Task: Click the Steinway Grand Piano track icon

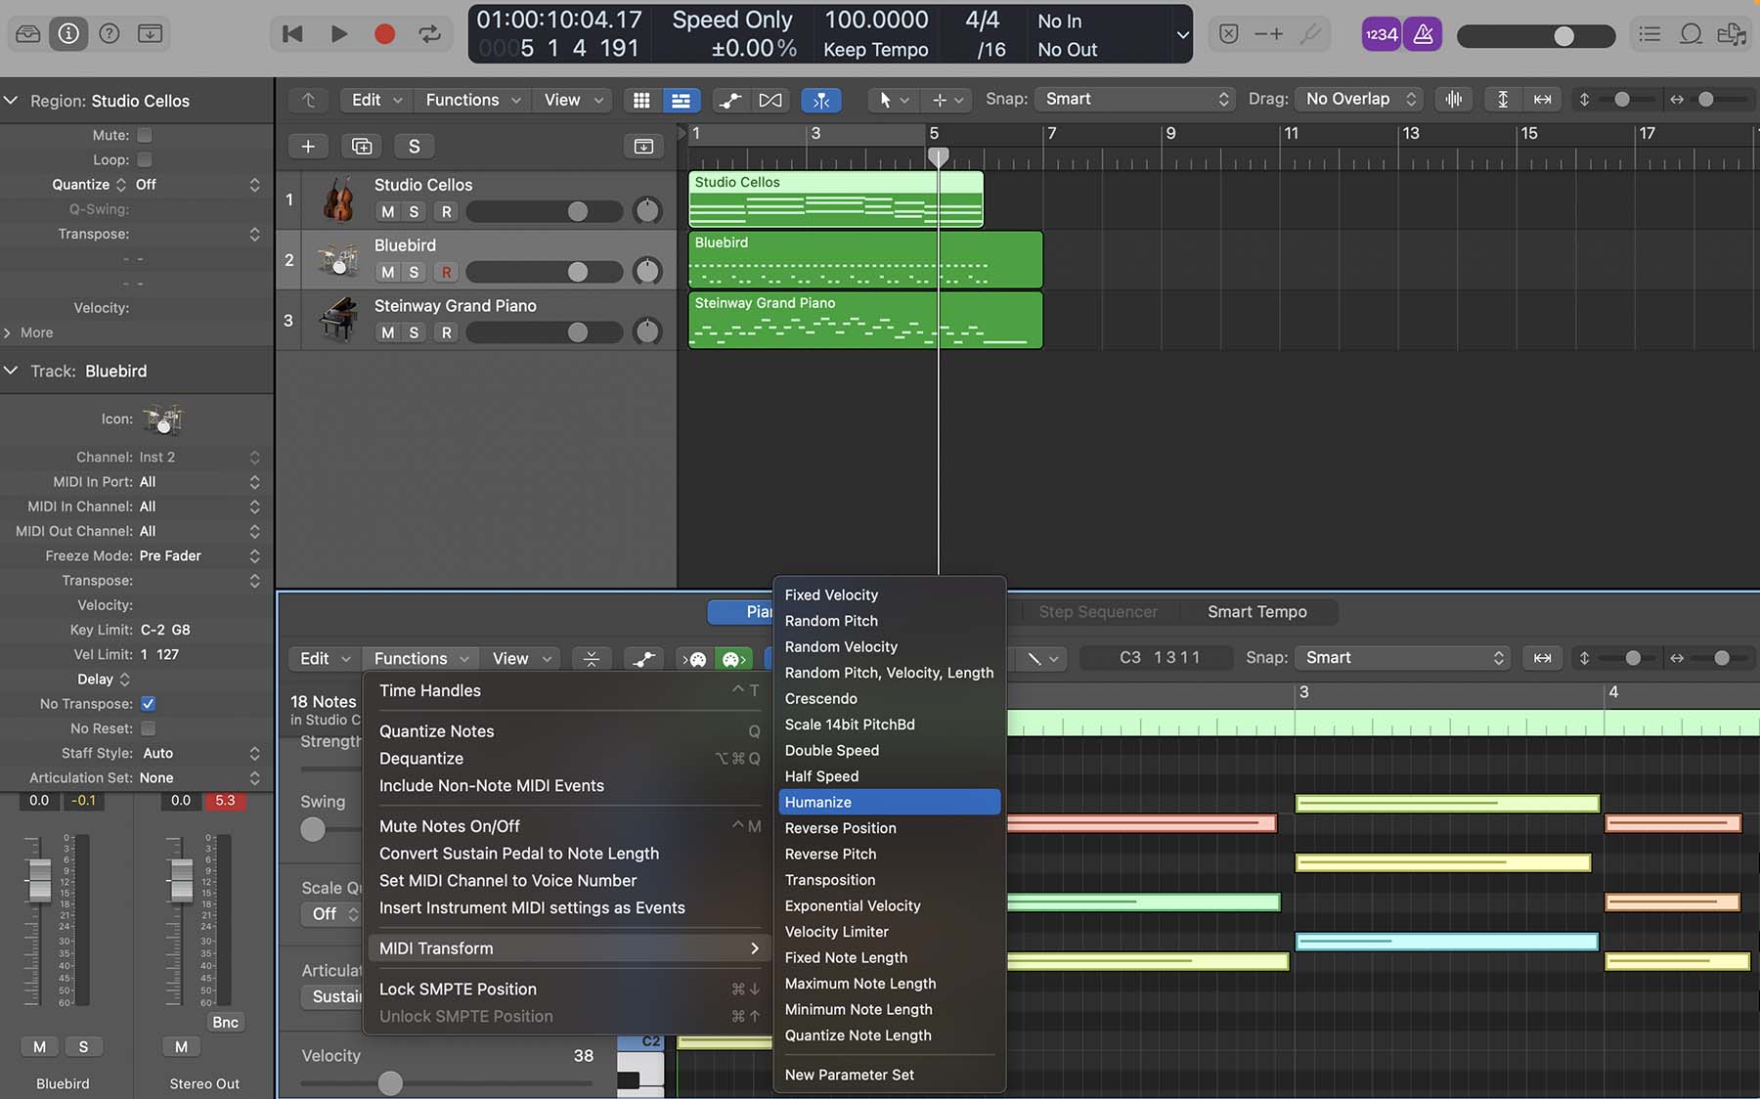Action: click(x=338, y=320)
